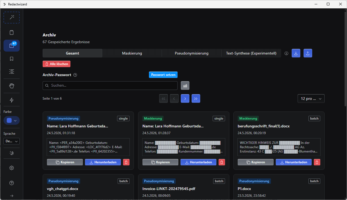Select the hand sidebar icon
Viewport: 347px width, 200px height.
(x=12, y=86)
